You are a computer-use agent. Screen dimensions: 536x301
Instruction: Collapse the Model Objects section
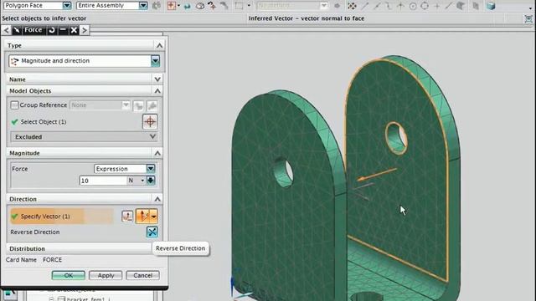pos(157,91)
